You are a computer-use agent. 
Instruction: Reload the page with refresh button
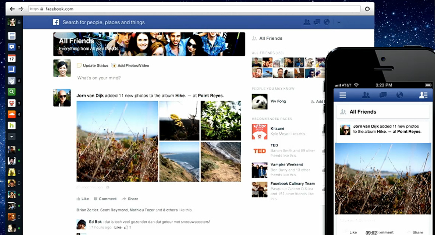point(367,9)
